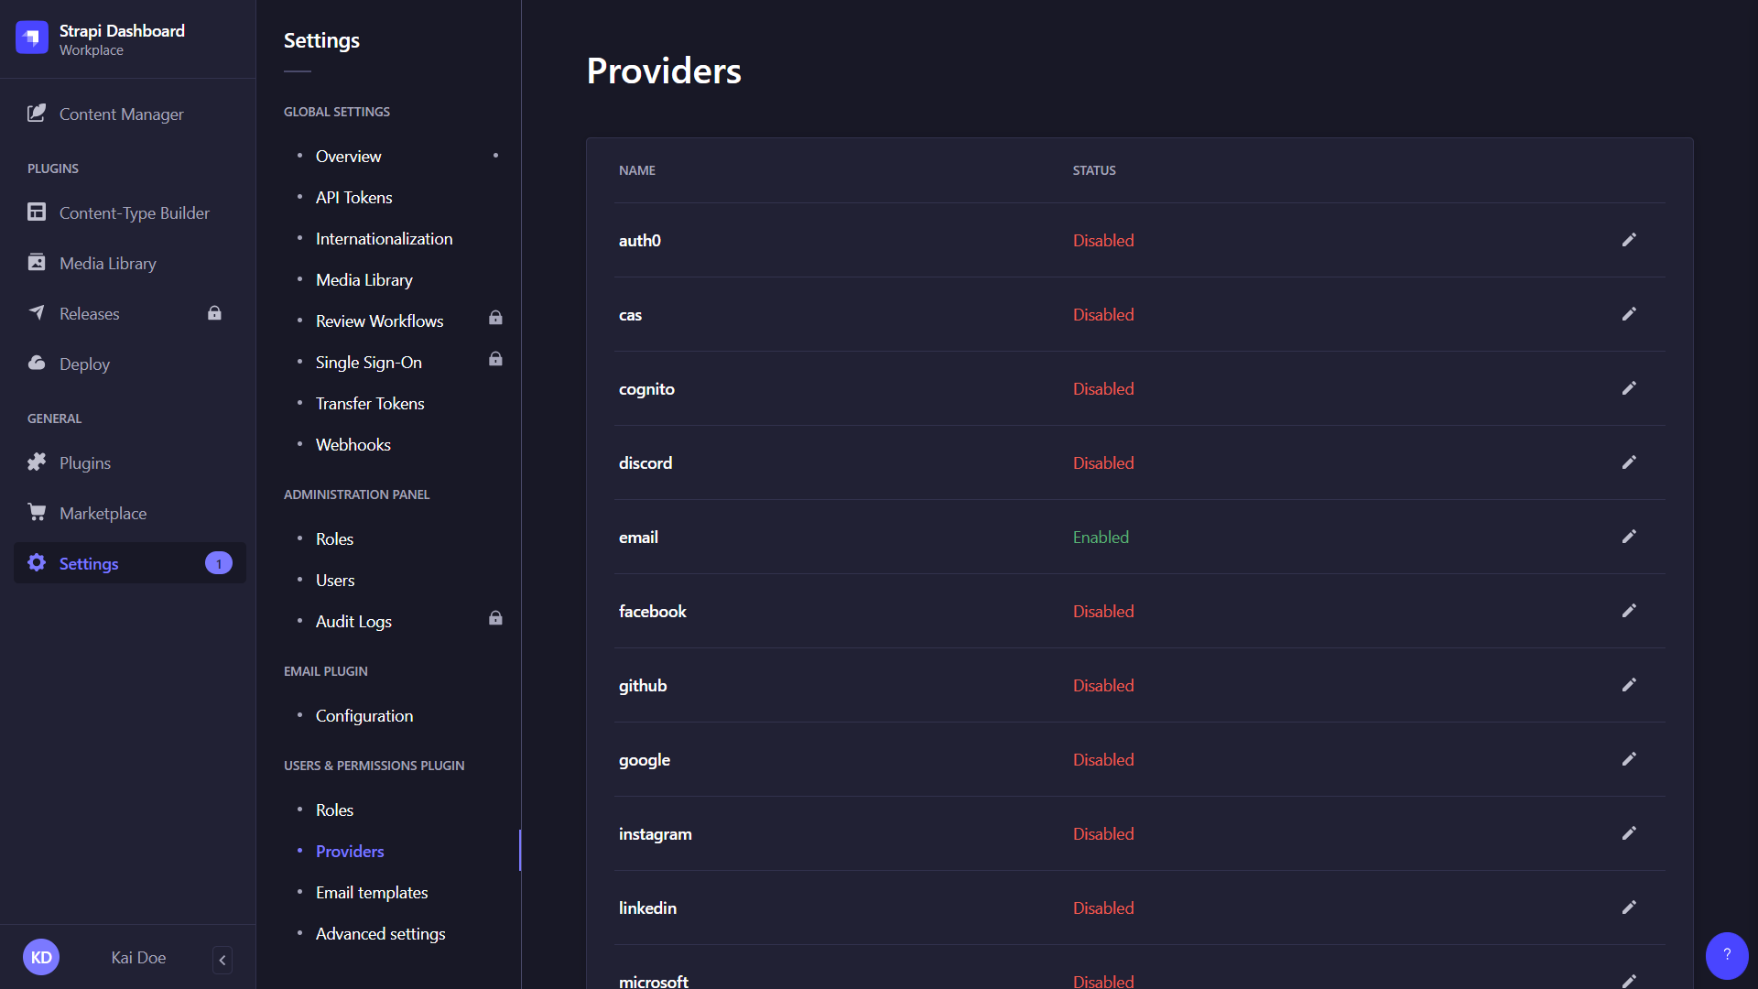Click the edit icon for auth0 provider
The height and width of the screenshot is (989, 1758).
pyautogui.click(x=1630, y=239)
